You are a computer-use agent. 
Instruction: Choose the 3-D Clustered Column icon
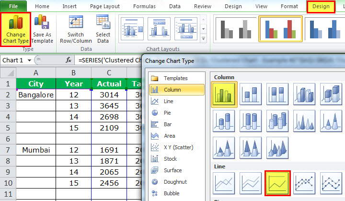[304, 94]
